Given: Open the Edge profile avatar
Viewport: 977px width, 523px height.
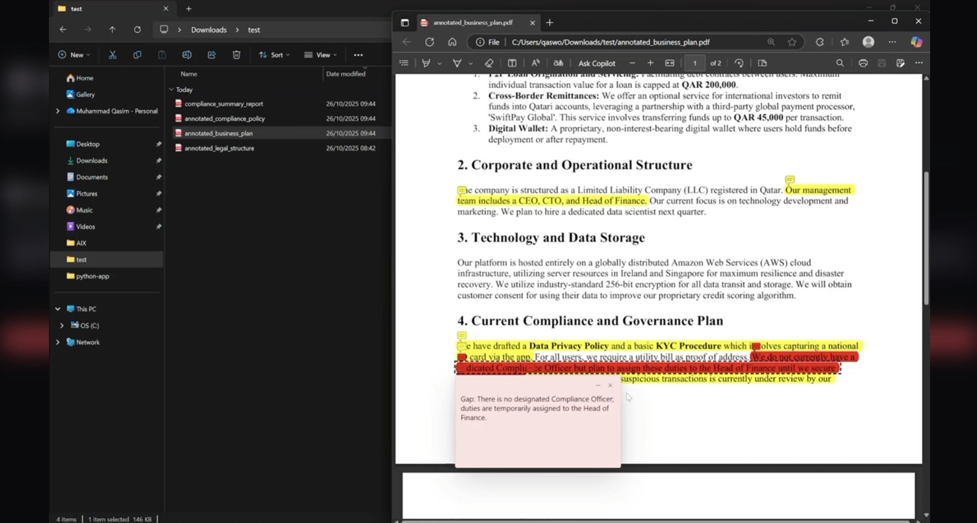Looking at the screenshot, I should (x=868, y=42).
